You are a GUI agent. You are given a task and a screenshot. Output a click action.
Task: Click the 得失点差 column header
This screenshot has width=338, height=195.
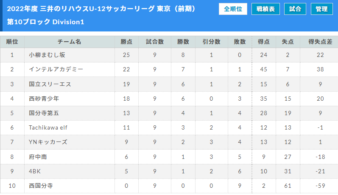click(320, 42)
